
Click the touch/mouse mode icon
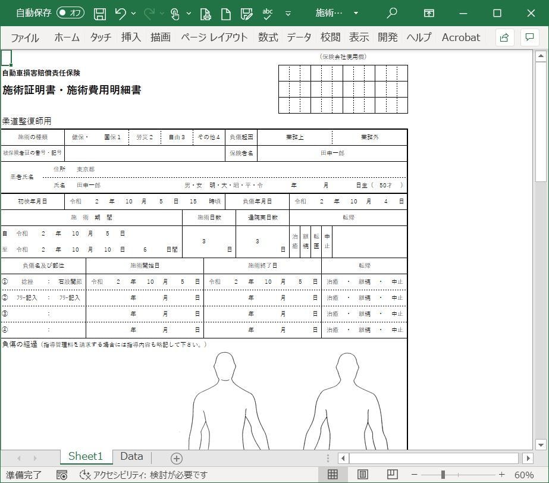click(175, 14)
